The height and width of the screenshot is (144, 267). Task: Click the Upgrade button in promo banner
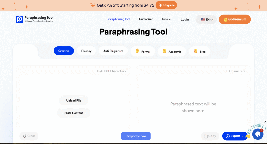[x=166, y=5]
